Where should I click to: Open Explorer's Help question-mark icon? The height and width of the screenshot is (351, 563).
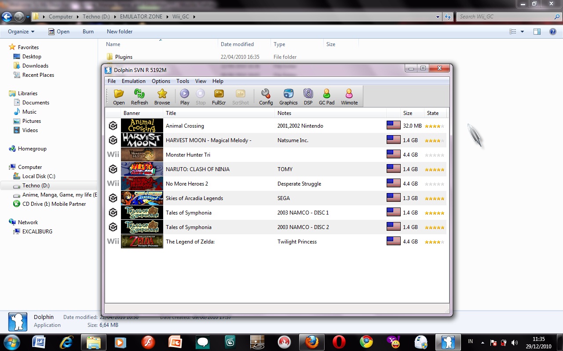coord(553,32)
